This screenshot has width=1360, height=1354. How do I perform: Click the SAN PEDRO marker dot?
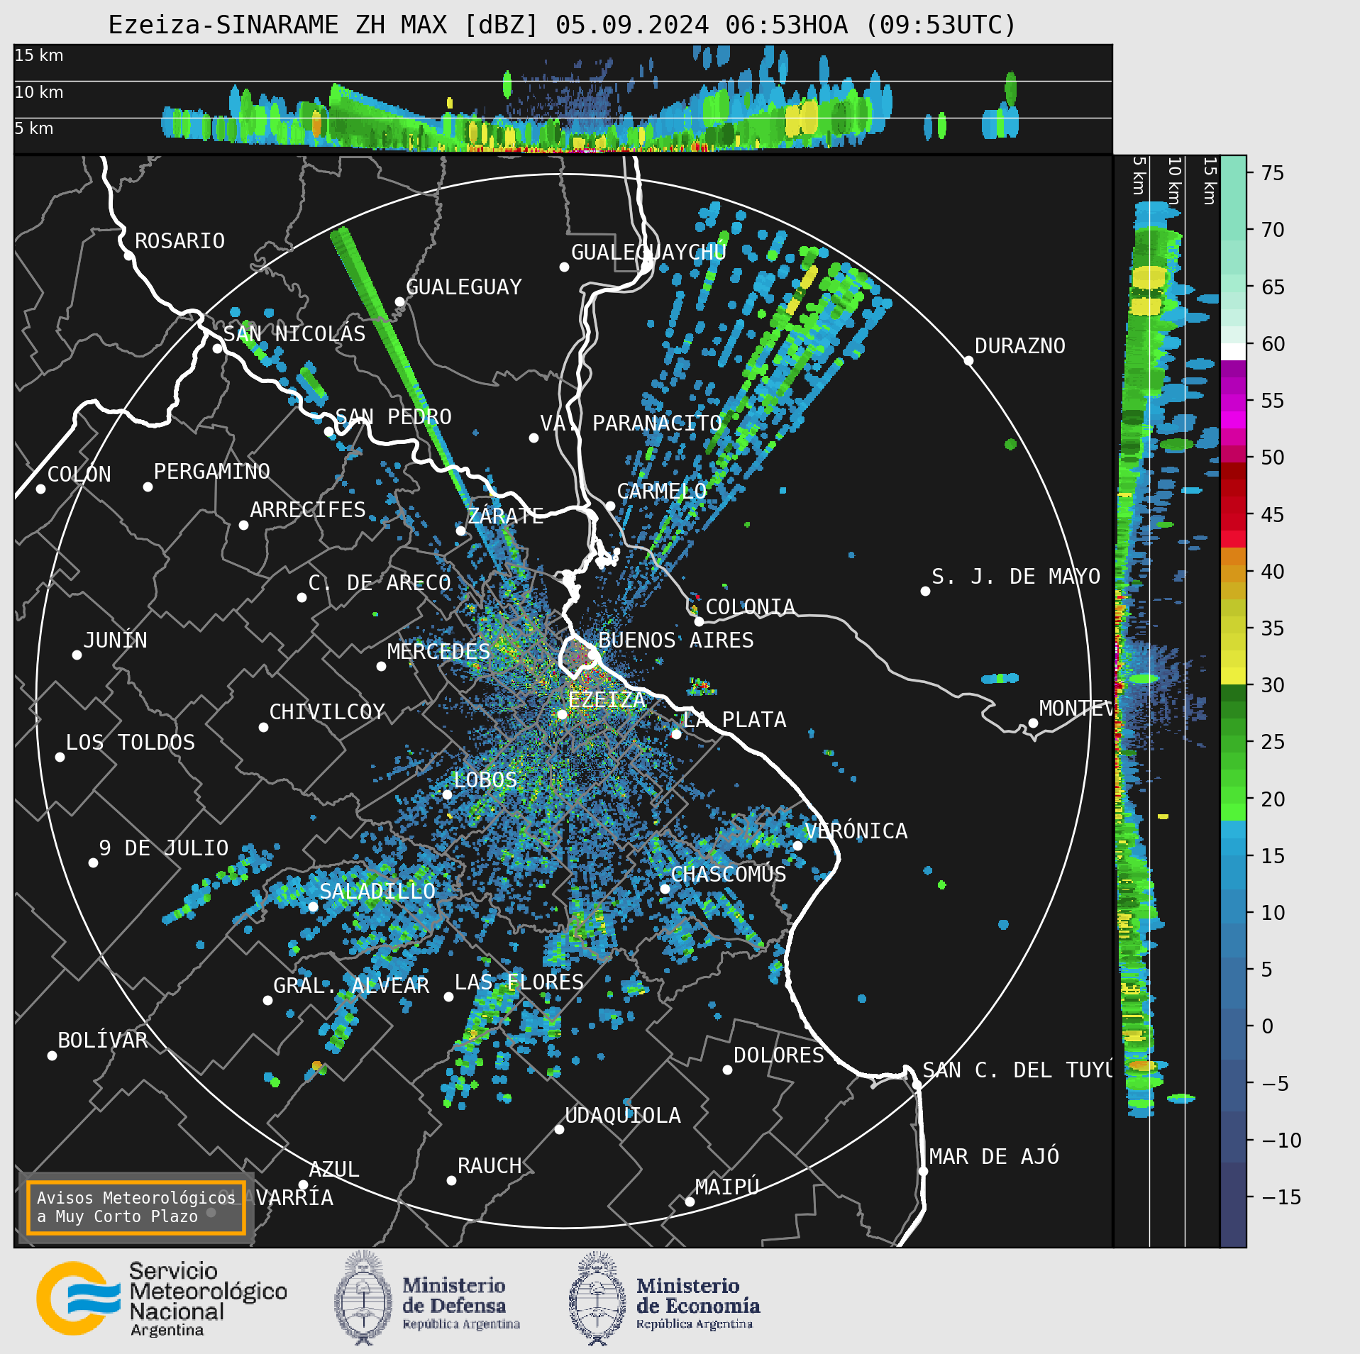tap(328, 431)
